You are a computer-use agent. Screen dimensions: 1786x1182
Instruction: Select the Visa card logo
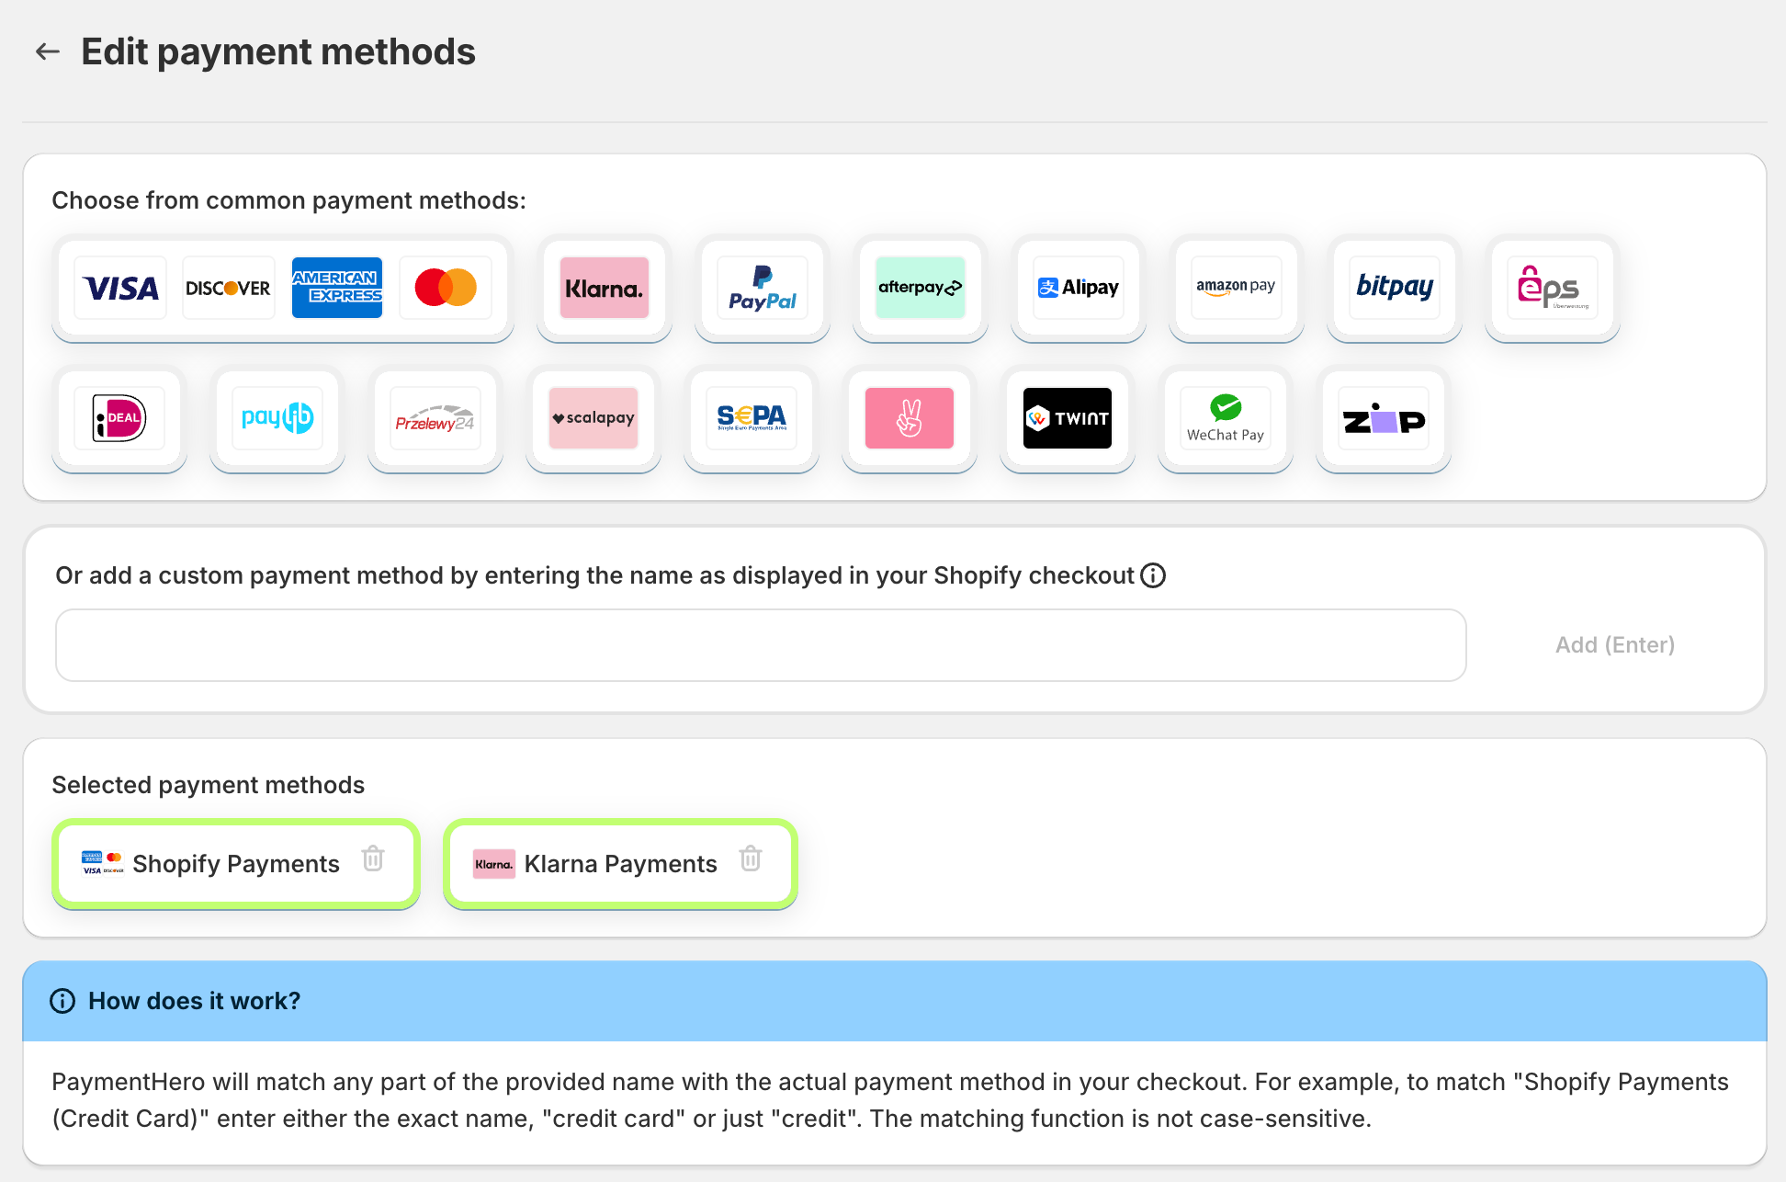120,288
